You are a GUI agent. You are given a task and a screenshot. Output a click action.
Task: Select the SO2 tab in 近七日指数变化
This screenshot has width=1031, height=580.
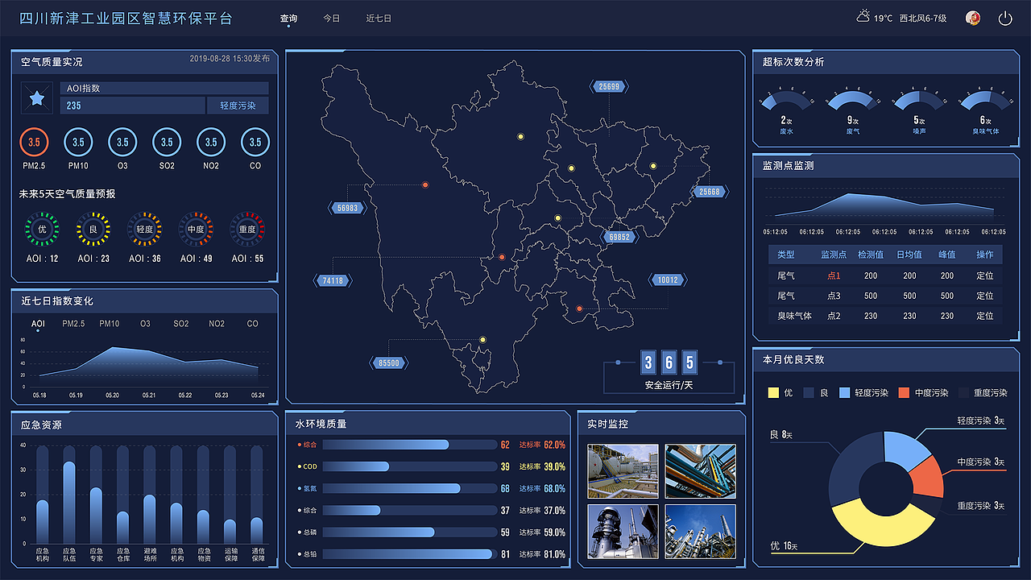point(181,324)
